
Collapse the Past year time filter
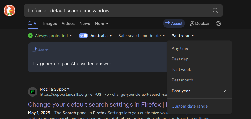click(x=183, y=36)
